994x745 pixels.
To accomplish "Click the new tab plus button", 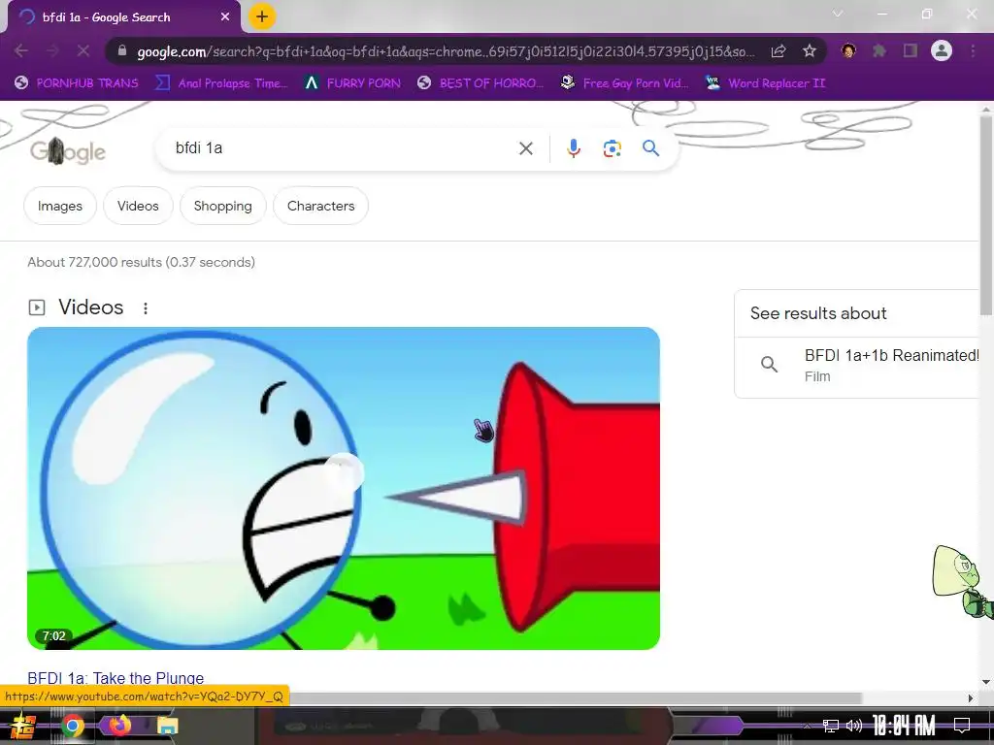I will pos(262,16).
